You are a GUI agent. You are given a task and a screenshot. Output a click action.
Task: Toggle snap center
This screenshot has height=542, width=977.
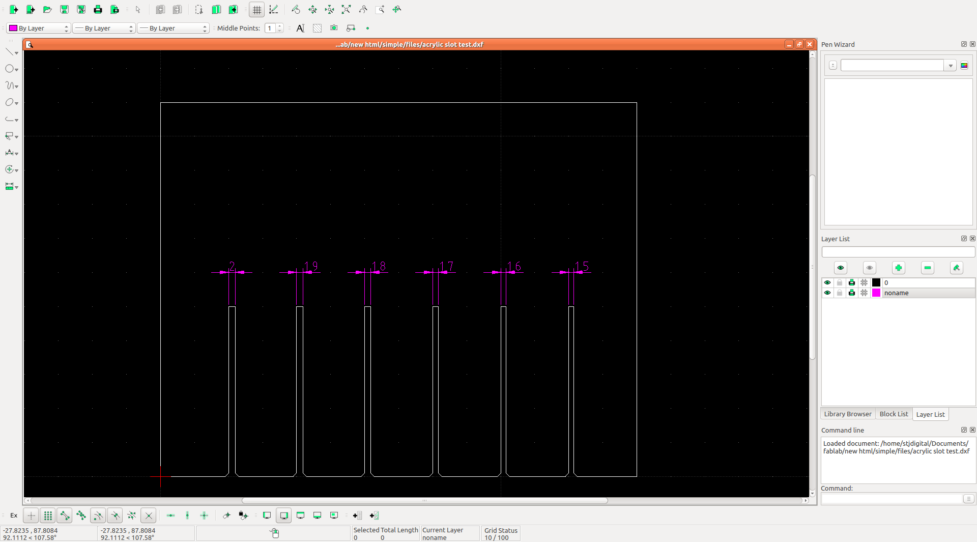point(98,516)
